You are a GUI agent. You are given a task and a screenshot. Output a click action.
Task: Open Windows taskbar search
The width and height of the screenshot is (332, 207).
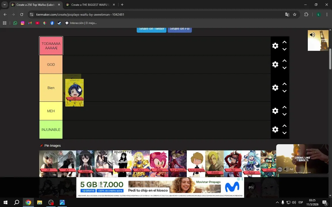pyautogui.click(x=16, y=202)
